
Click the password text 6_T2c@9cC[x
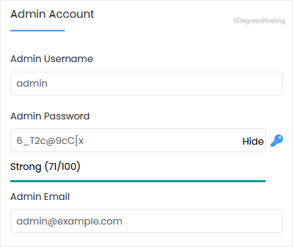click(x=50, y=141)
